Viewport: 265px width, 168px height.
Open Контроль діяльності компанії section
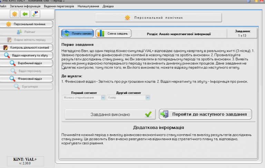pos(26,48)
